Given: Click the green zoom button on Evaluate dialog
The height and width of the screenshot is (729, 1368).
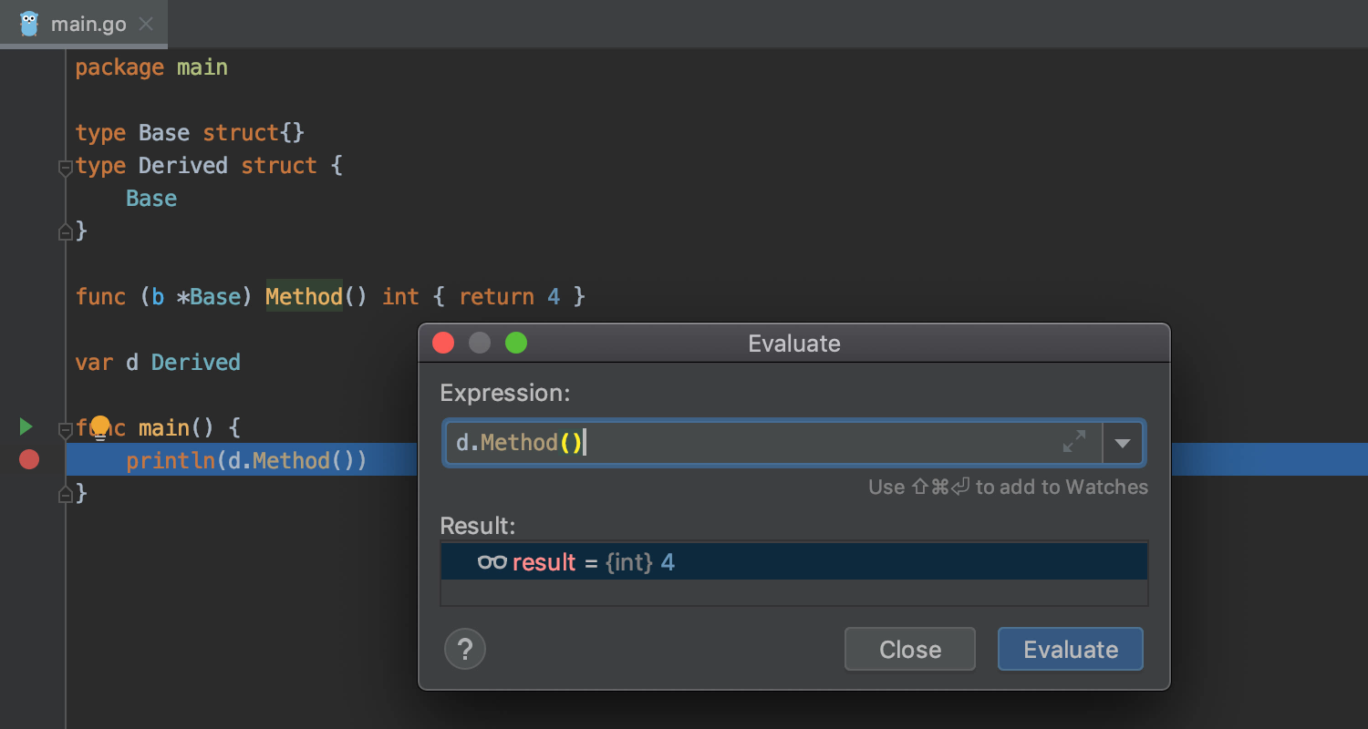Looking at the screenshot, I should (x=516, y=343).
